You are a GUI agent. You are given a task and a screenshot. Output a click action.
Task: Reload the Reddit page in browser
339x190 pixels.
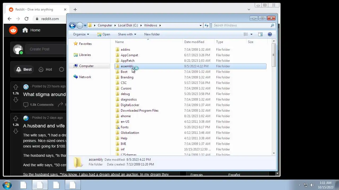tap(26, 19)
